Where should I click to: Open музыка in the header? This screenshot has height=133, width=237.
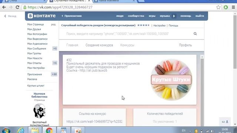165,16
